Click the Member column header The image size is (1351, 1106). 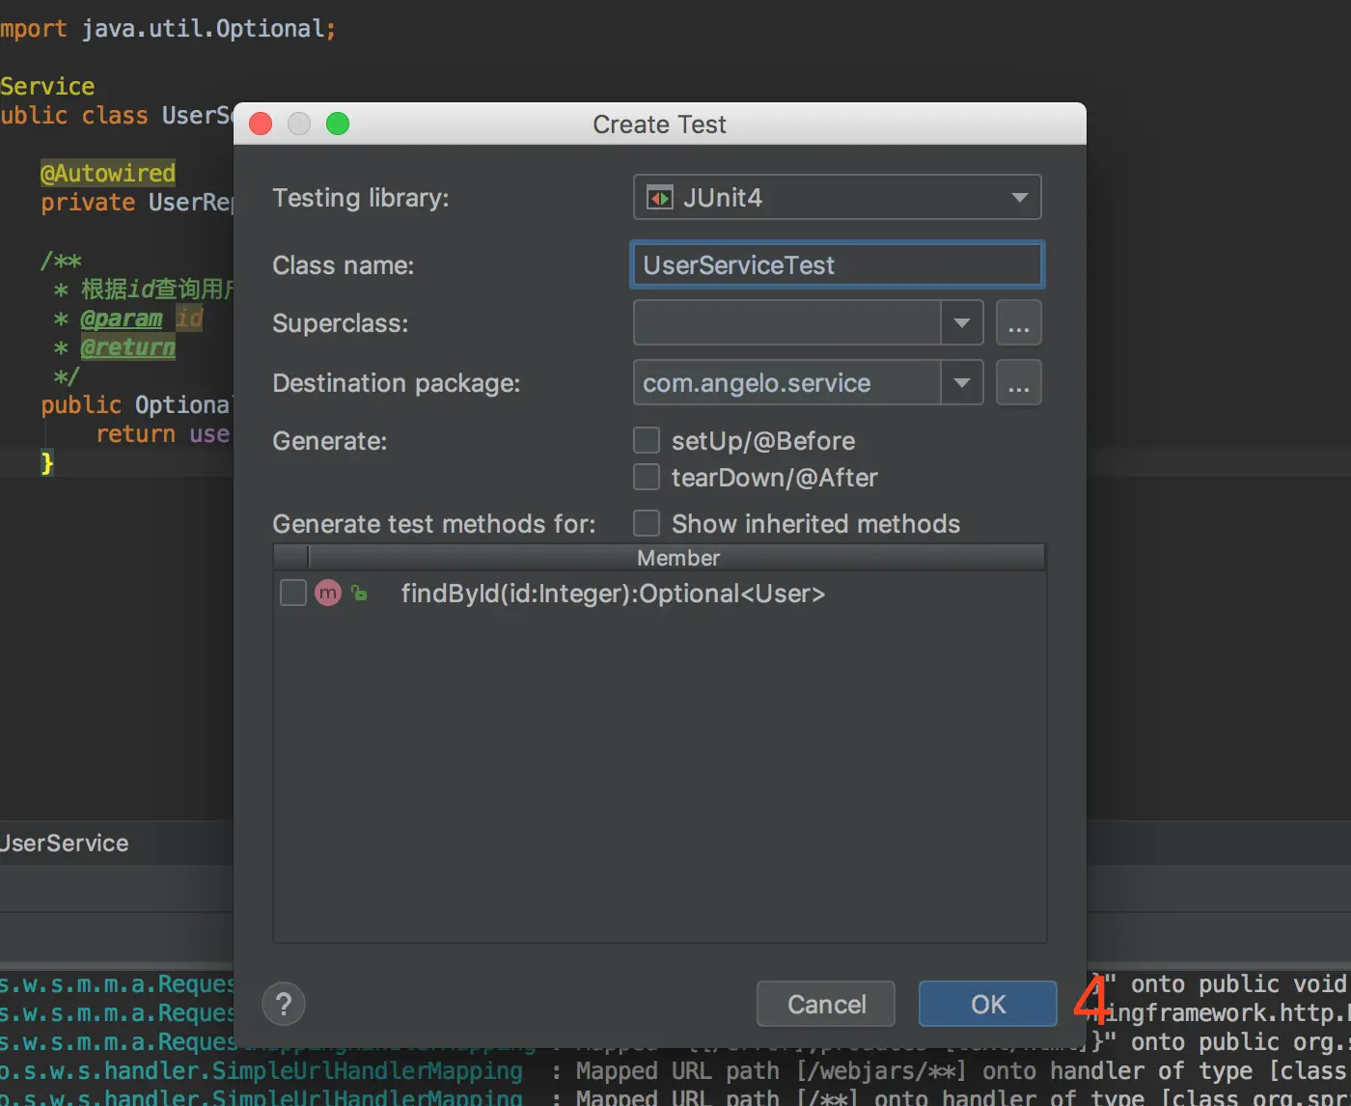[677, 558]
